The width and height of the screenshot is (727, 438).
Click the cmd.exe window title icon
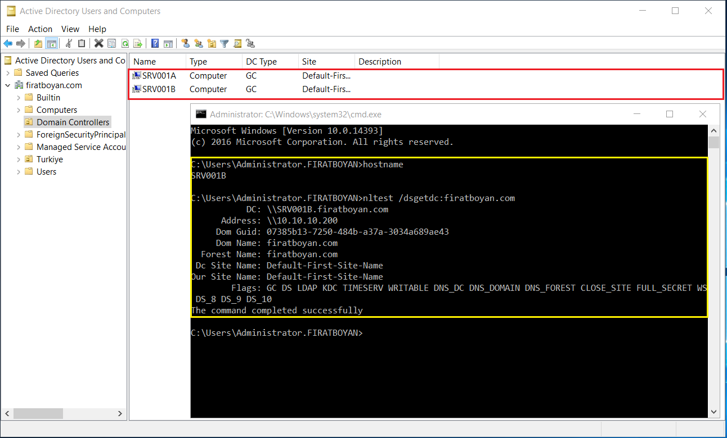point(201,114)
